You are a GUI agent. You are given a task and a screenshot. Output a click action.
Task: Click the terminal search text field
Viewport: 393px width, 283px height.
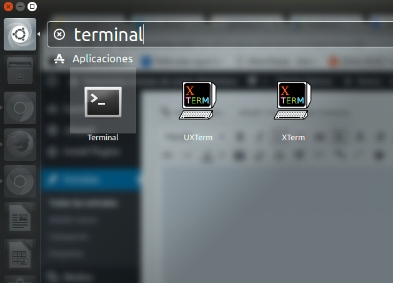(220, 34)
